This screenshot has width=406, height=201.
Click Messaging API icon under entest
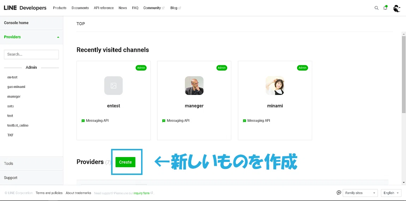(x=83, y=121)
